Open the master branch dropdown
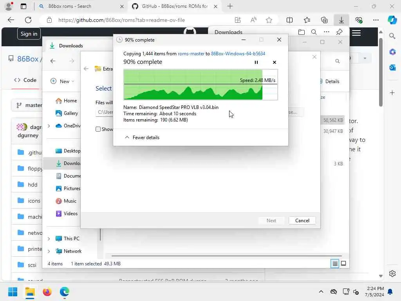The width and height of the screenshot is (401, 301). click(27, 105)
